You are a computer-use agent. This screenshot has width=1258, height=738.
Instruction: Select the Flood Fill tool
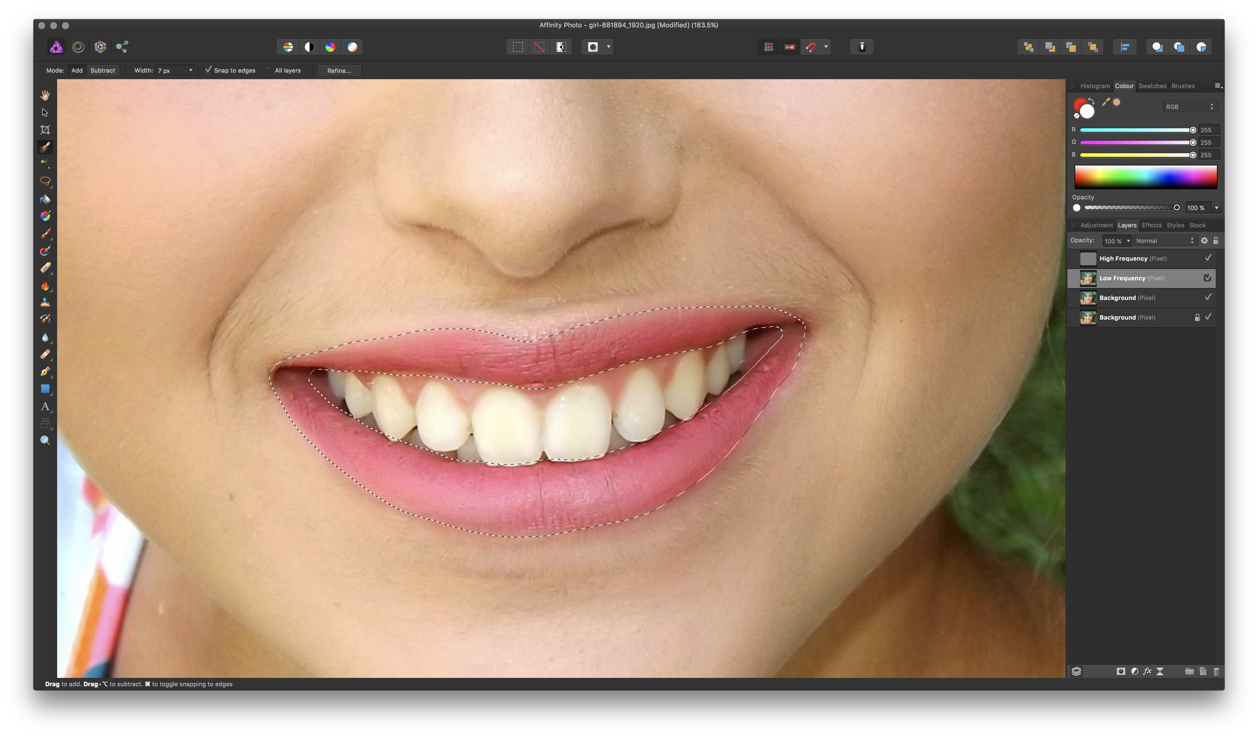(45, 199)
